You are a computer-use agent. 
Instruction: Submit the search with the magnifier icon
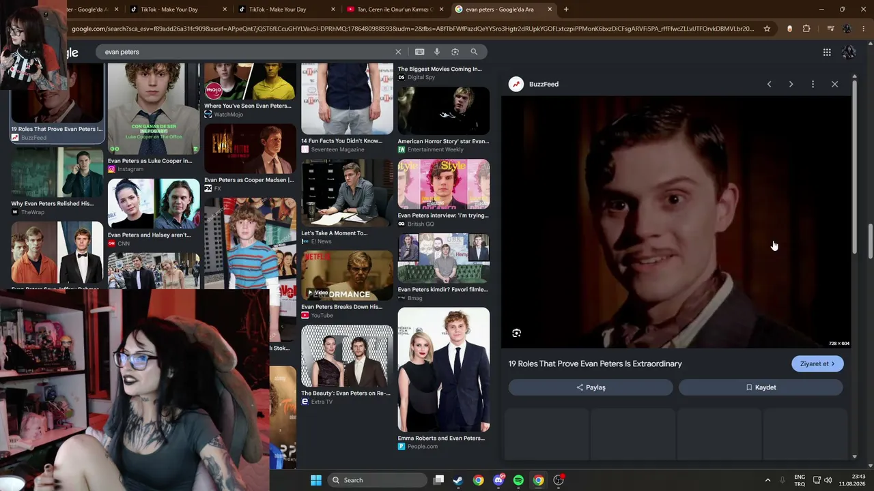(x=474, y=52)
